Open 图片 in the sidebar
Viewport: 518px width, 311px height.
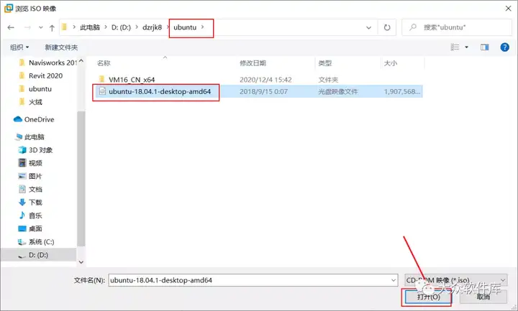pos(30,176)
